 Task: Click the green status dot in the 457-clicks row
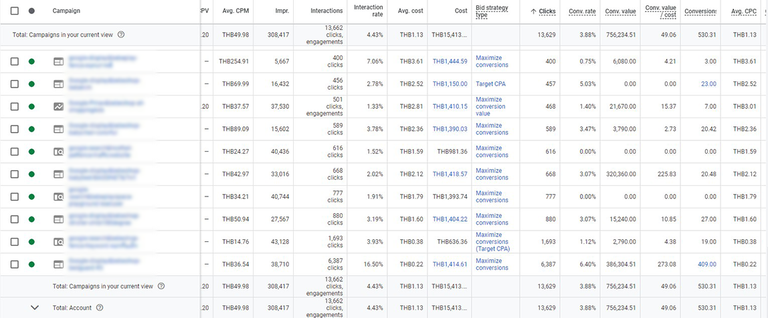[32, 84]
